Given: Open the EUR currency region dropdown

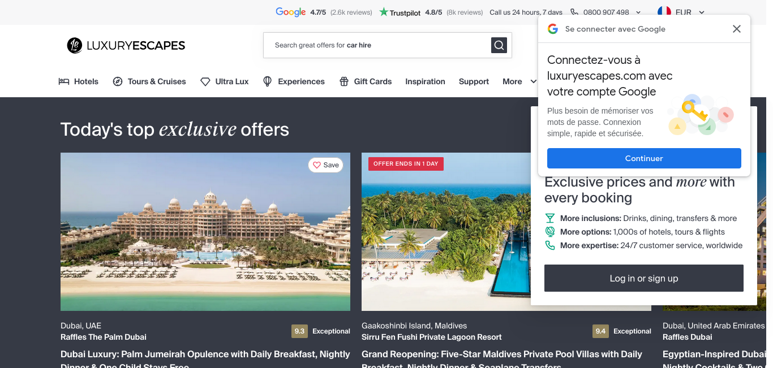Looking at the screenshot, I should 681,12.
